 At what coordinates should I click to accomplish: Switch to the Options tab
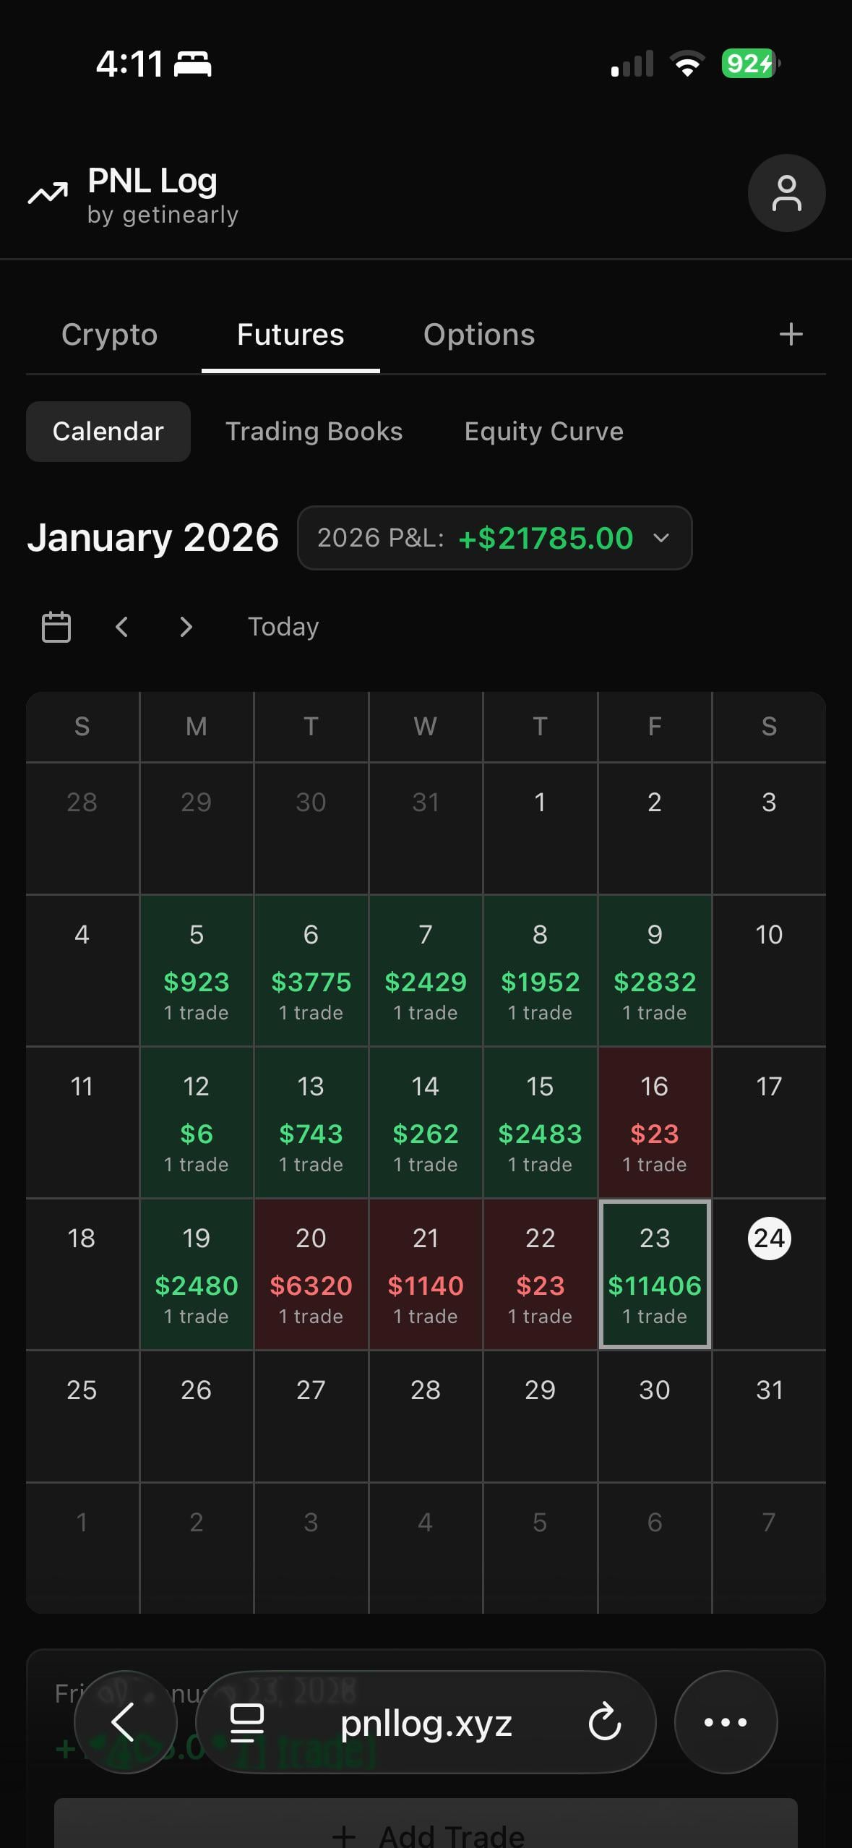pyautogui.click(x=478, y=335)
